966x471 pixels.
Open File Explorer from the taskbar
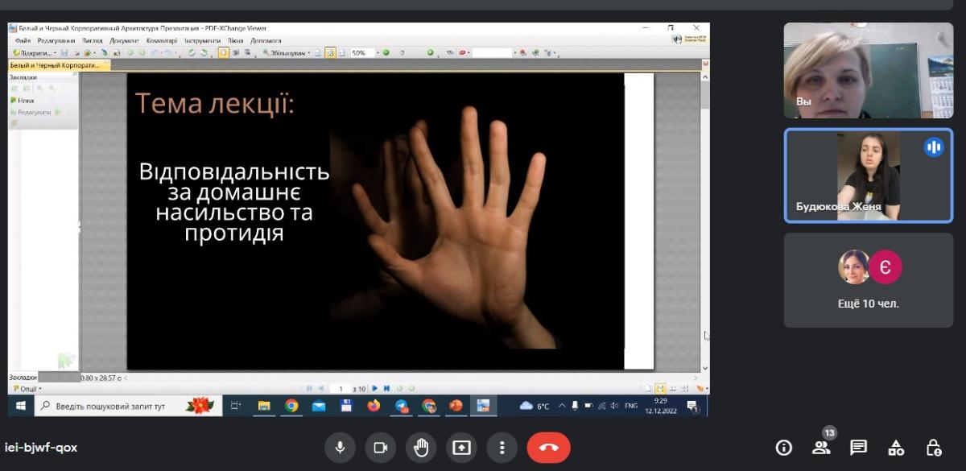tap(263, 406)
